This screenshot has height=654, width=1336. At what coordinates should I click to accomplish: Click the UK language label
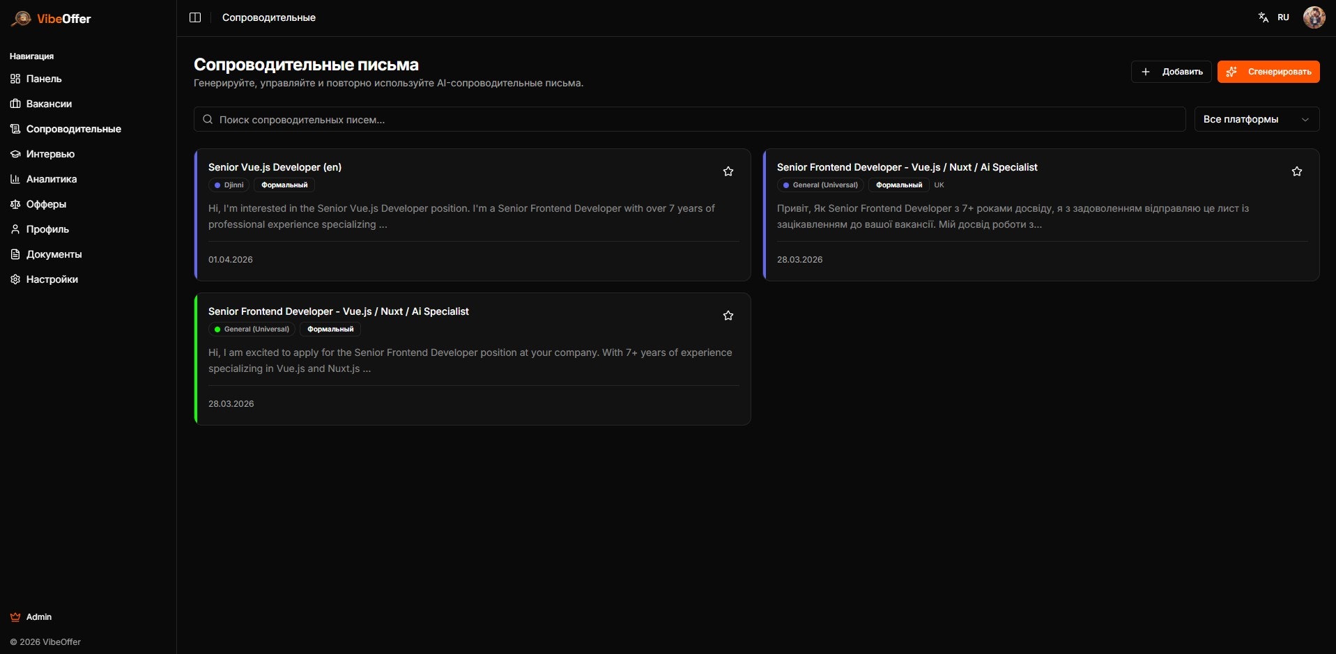(x=939, y=185)
